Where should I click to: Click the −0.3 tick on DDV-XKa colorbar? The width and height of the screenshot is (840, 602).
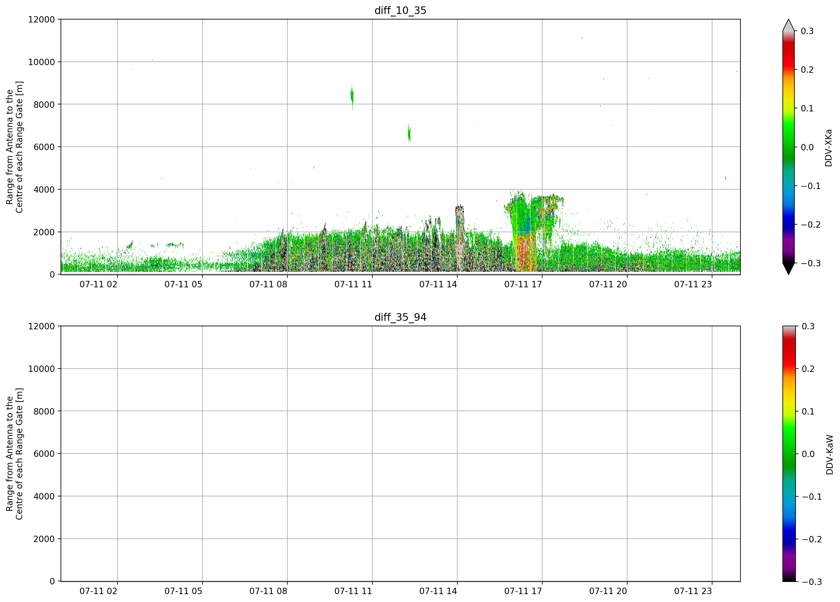tap(811, 263)
